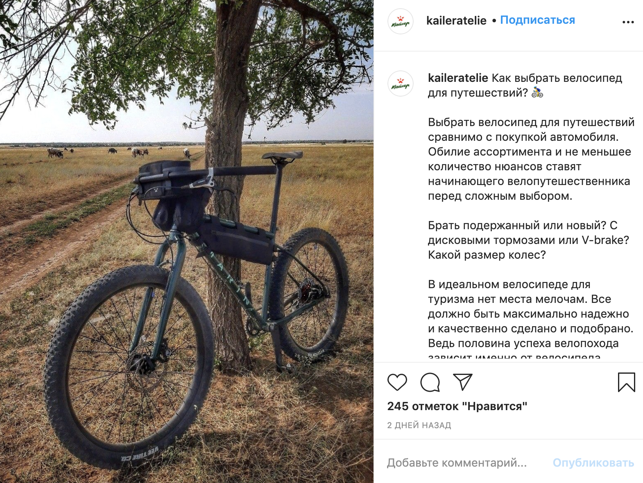Click the caption title about choosing a bicycle
Screen dimensions: 643x483
[x=525, y=85]
